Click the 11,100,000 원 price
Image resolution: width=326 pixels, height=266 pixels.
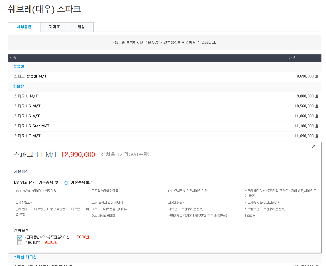click(x=306, y=126)
